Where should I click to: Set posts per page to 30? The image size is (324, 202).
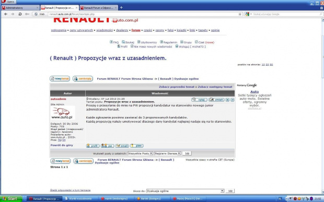coord(271,65)
